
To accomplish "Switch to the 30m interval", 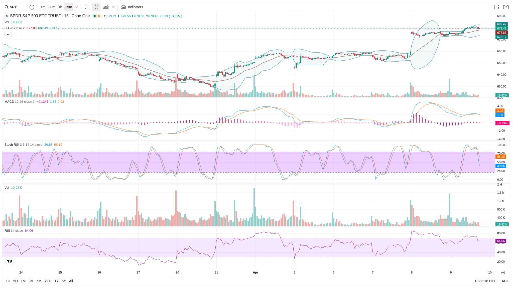I will click(x=52, y=7).
